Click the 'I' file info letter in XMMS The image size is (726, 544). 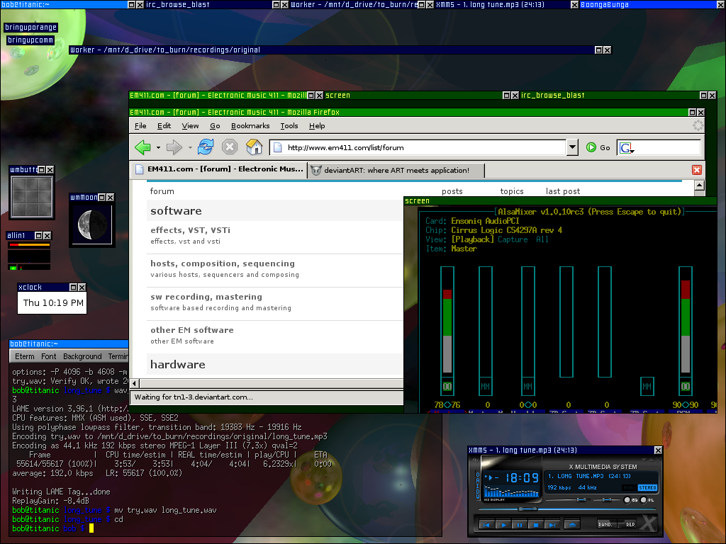(x=477, y=486)
